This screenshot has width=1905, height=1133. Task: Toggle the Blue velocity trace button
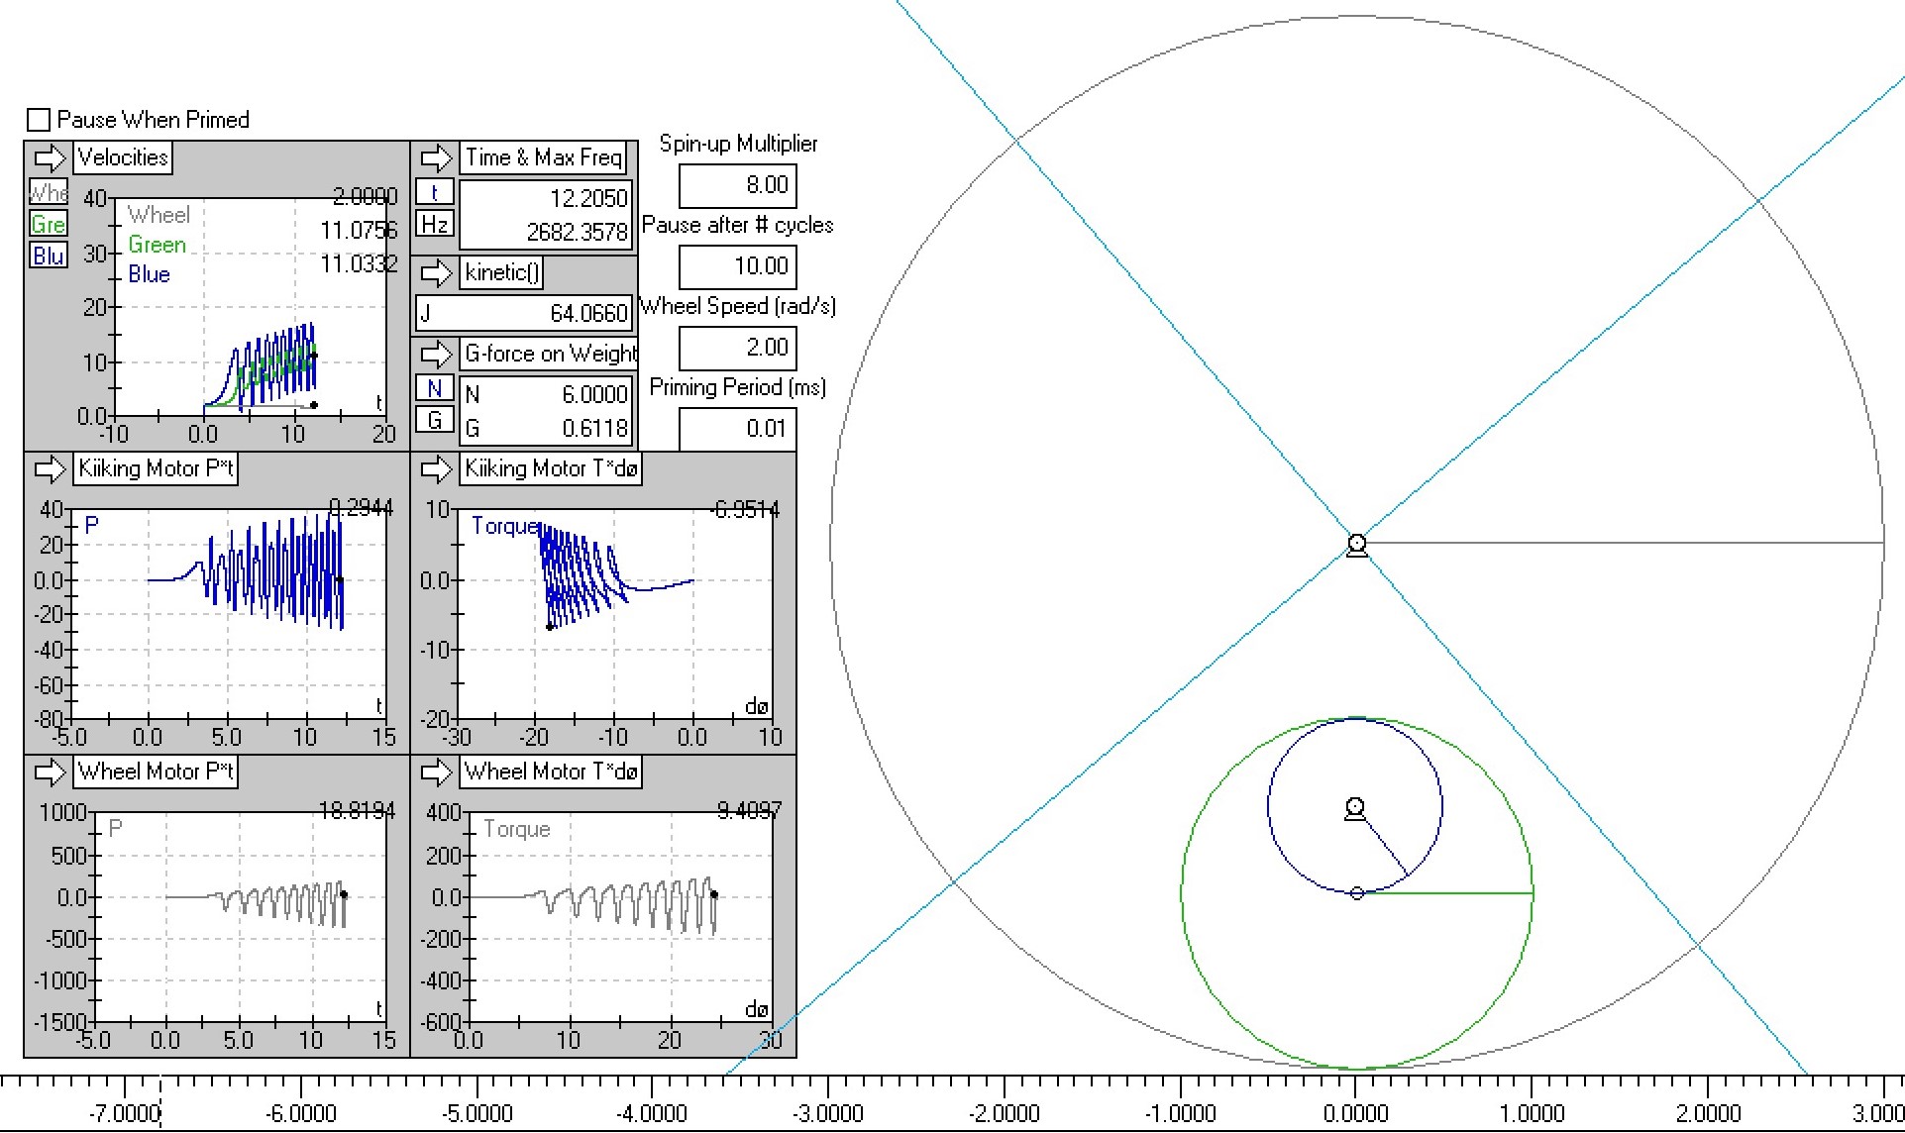point(49,256)
